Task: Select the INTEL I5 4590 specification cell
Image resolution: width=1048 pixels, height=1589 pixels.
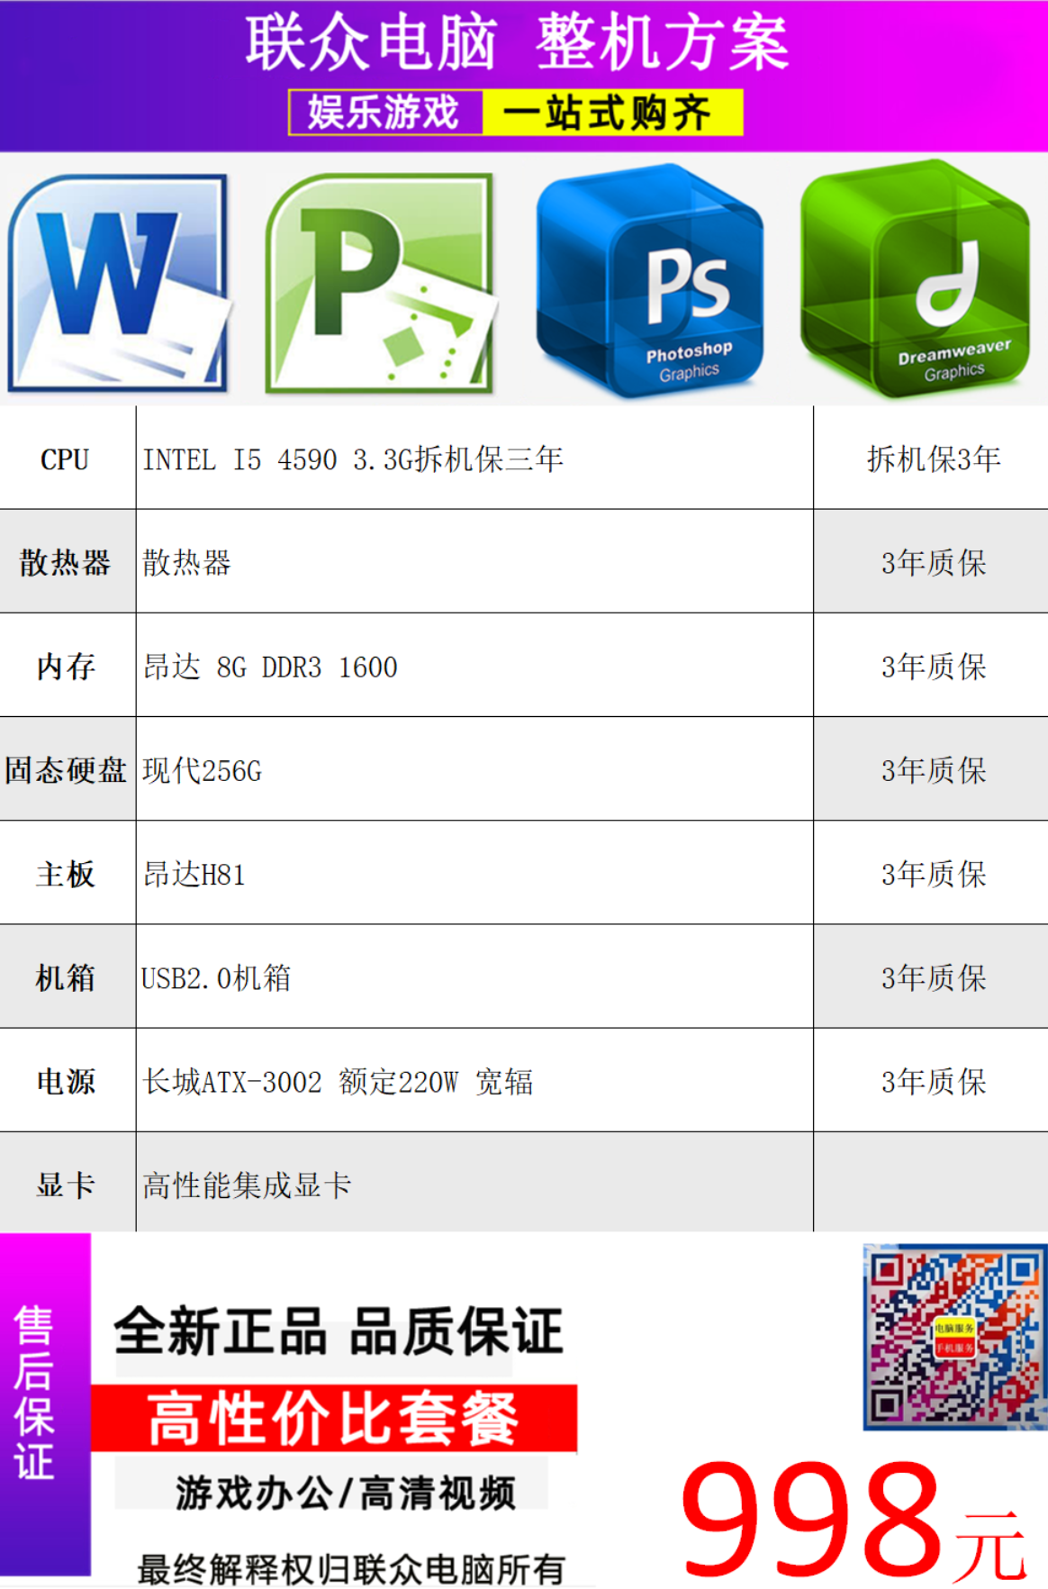Action: pos(353,459)
